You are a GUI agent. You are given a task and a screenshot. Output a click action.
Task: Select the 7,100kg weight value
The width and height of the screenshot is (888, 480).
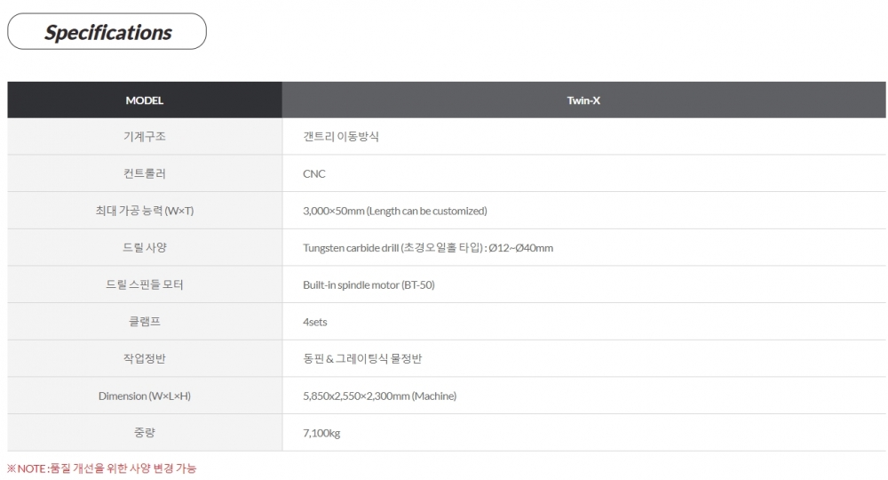tap(321, 433)
